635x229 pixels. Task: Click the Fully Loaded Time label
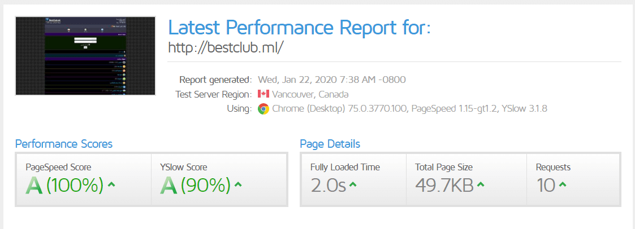(345, 167)
